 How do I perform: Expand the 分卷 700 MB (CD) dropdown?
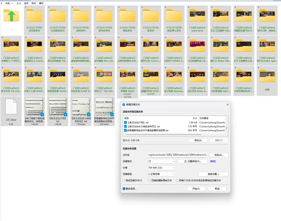click(161, 168)
